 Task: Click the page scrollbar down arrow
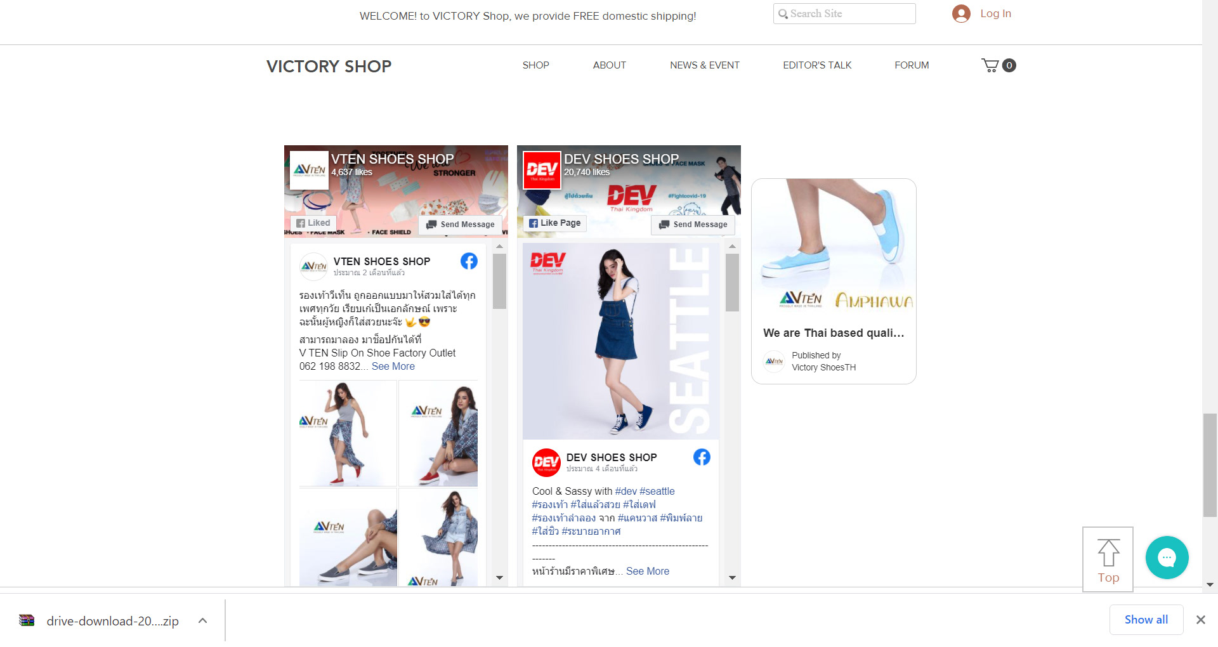point(1210,585)
